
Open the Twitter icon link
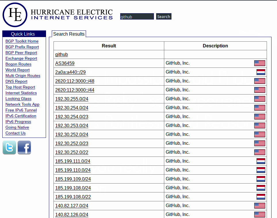pyautogui.click(x=9, y=147)
